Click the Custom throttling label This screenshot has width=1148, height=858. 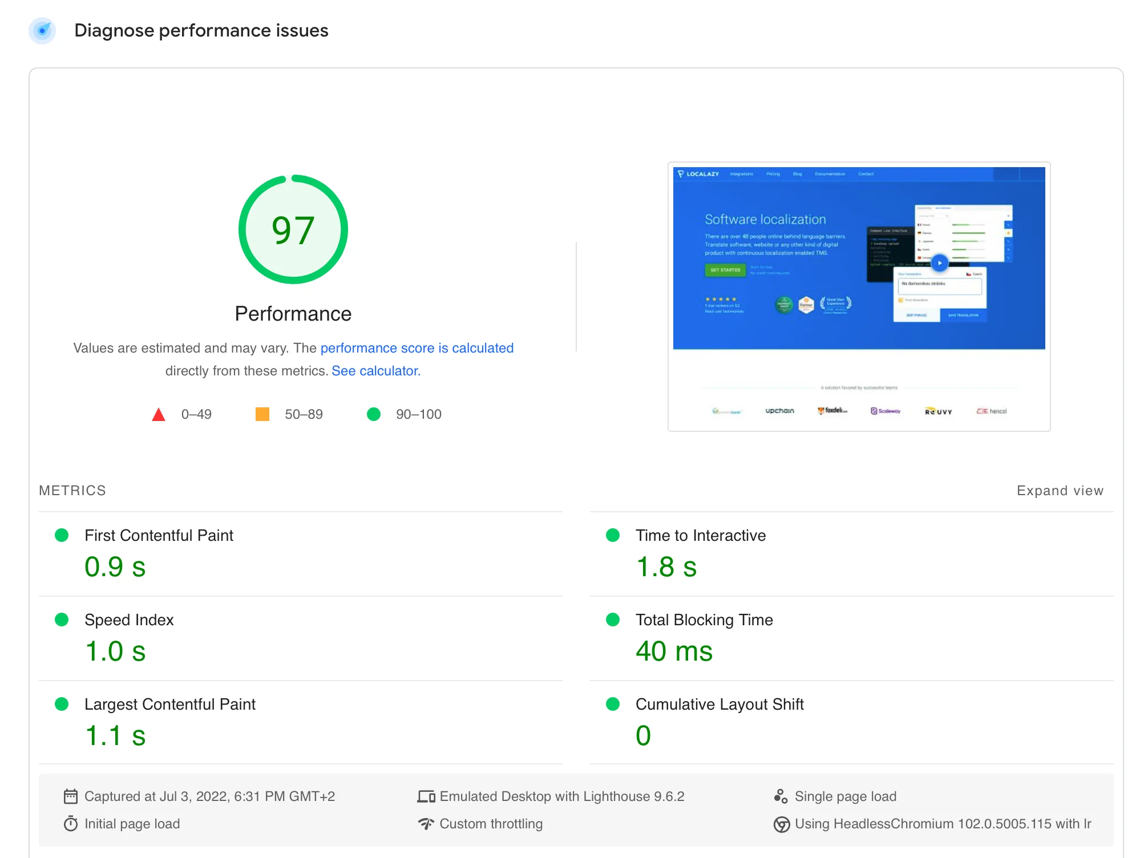491,824
